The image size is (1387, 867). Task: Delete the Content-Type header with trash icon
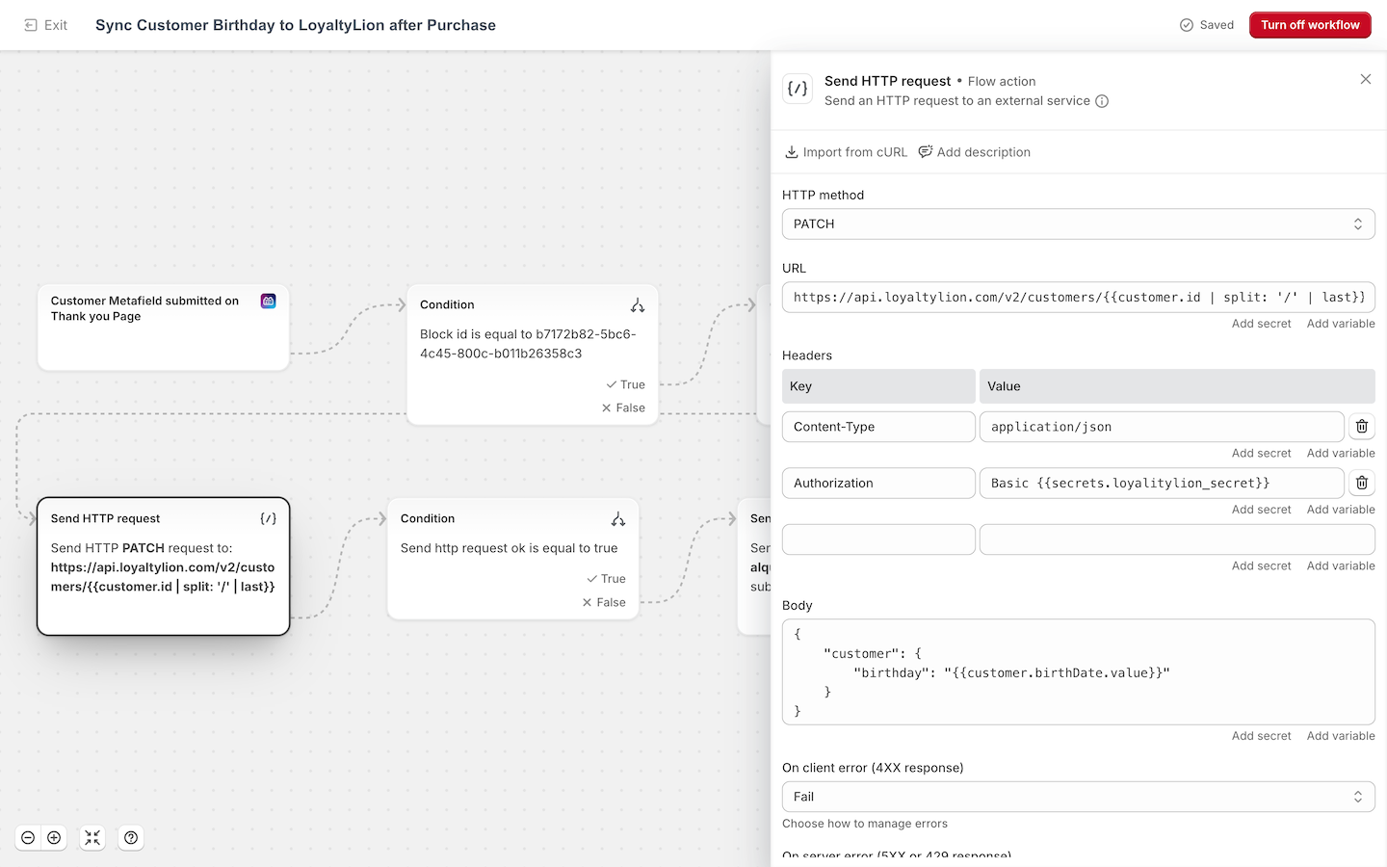(1361, 426)
